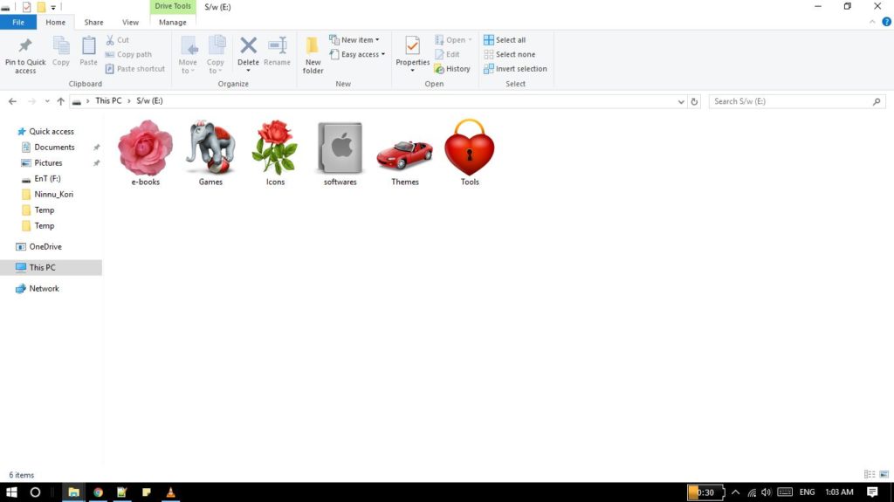Select the Icons rose folder
Screen dimensions: 894x502
tap(275, 152)
